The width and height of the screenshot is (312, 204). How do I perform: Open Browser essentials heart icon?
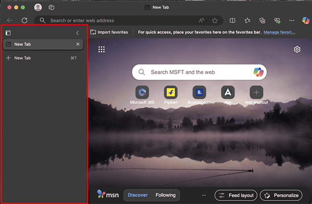click(x=277, y=20)
